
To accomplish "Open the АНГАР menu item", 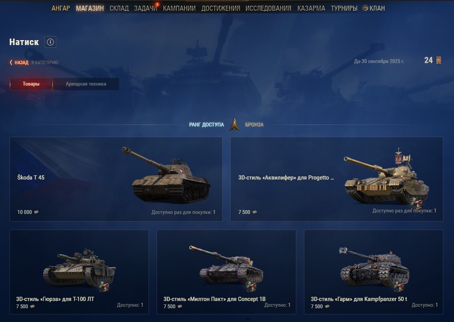I will tap(60, 8).
